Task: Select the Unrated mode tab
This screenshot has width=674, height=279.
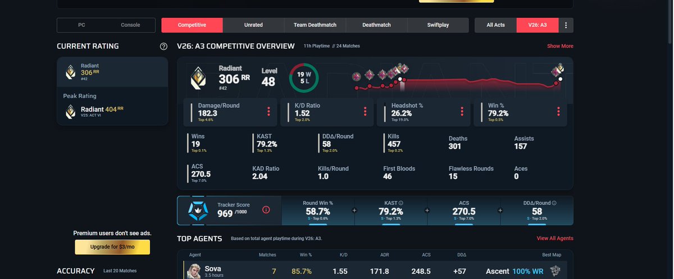Action: (x=253, y=25)
